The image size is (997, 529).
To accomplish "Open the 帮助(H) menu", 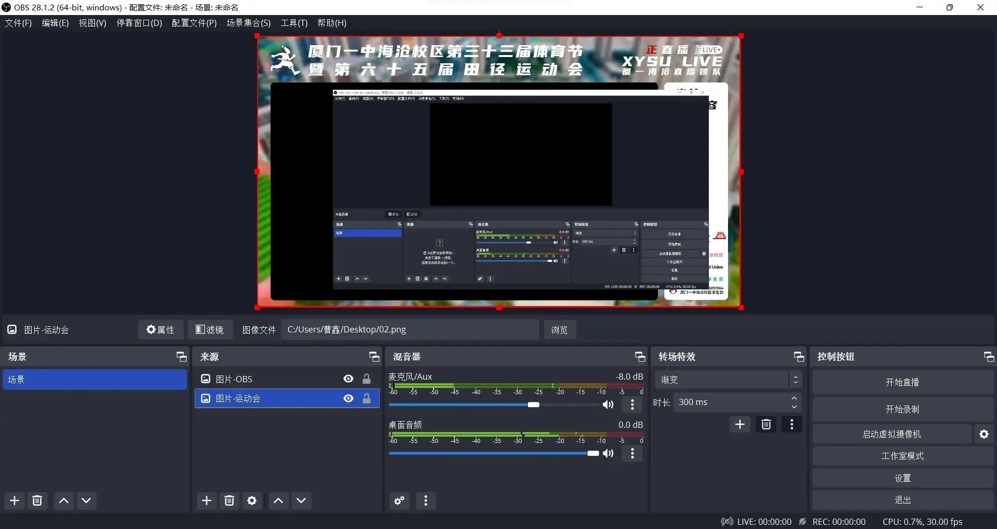I will tap(332, 23).
